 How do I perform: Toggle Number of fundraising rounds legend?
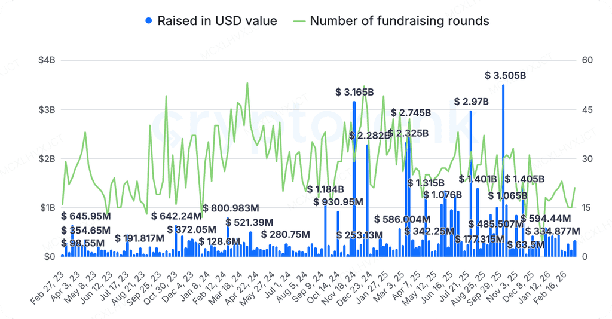[x=391, y=21]
